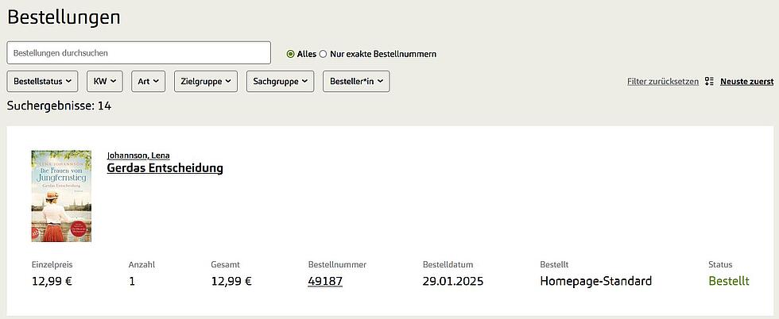Open the Sachgruppe filter dropdown
The height and width of the screenshot is (319, 779).
click(281, 81)
